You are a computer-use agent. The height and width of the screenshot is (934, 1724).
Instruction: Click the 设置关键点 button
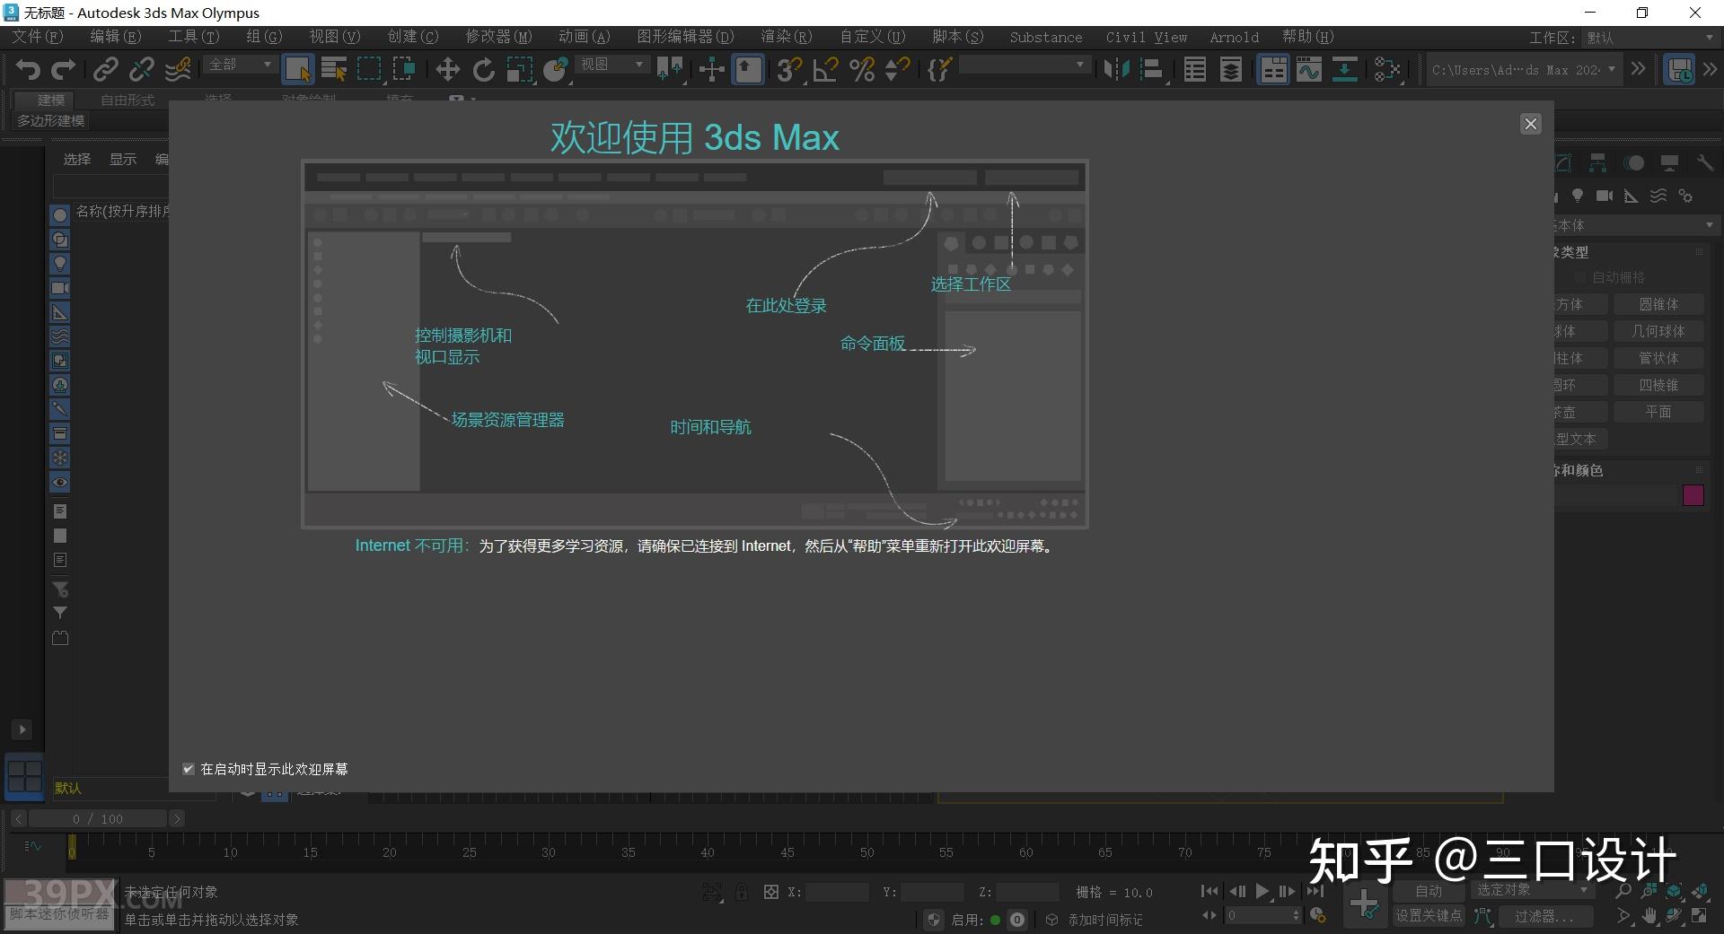pos(1429,915)
